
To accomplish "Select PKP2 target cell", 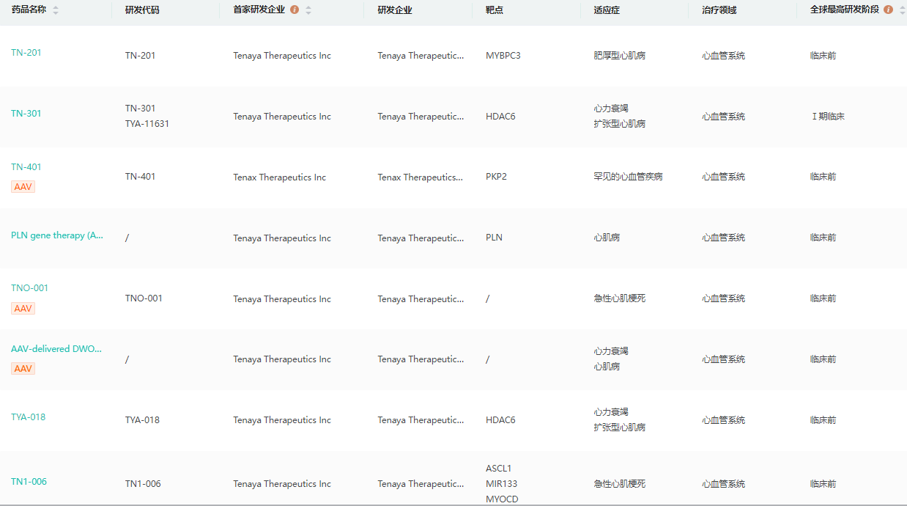I will pos(496,177).
